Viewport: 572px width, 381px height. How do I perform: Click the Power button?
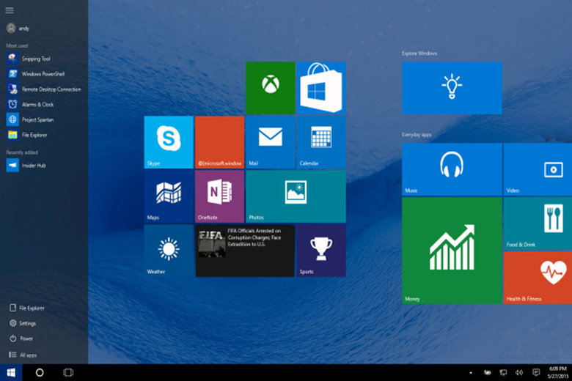click(x=22, y=339)
